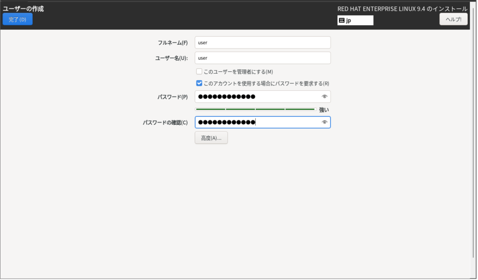Click the keyboard icon in the jp layout indicator
Image resolution: width=478 pixels, height=280 pixels.
[x=342, y=20]
